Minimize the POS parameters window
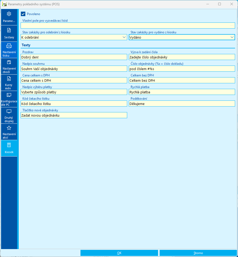This screenshot has height=257, width=238. pos(208,4)
